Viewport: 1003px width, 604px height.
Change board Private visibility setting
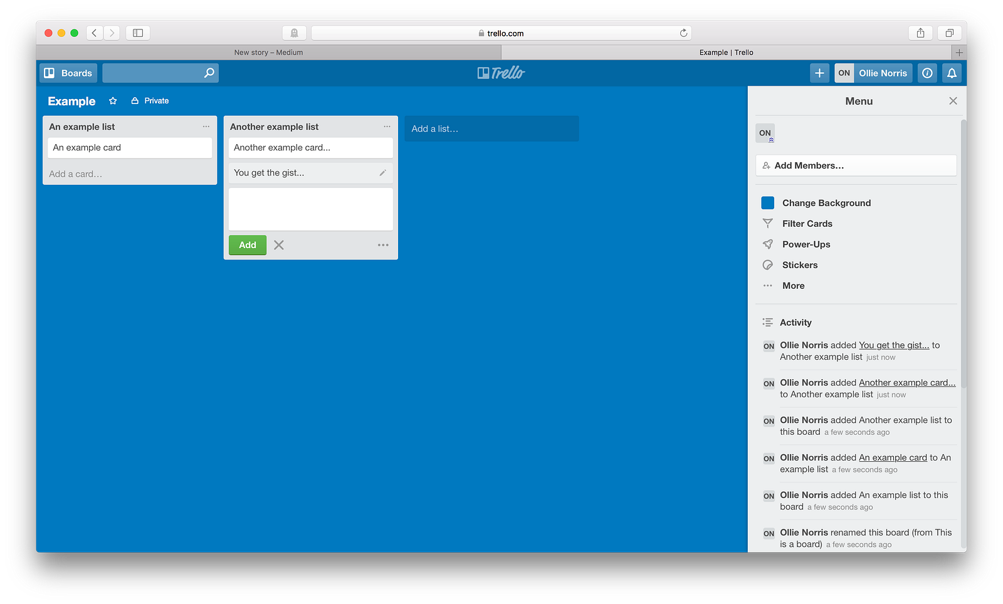click(x=150, y=101)
